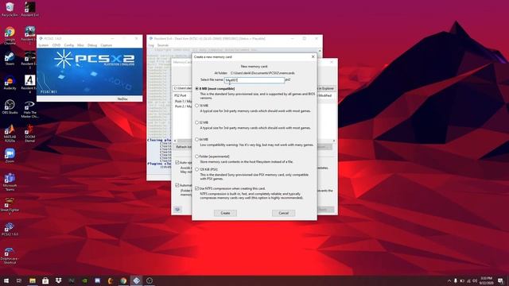Open the Capture menu in PCSX2
509x286 pixels.
106,45
